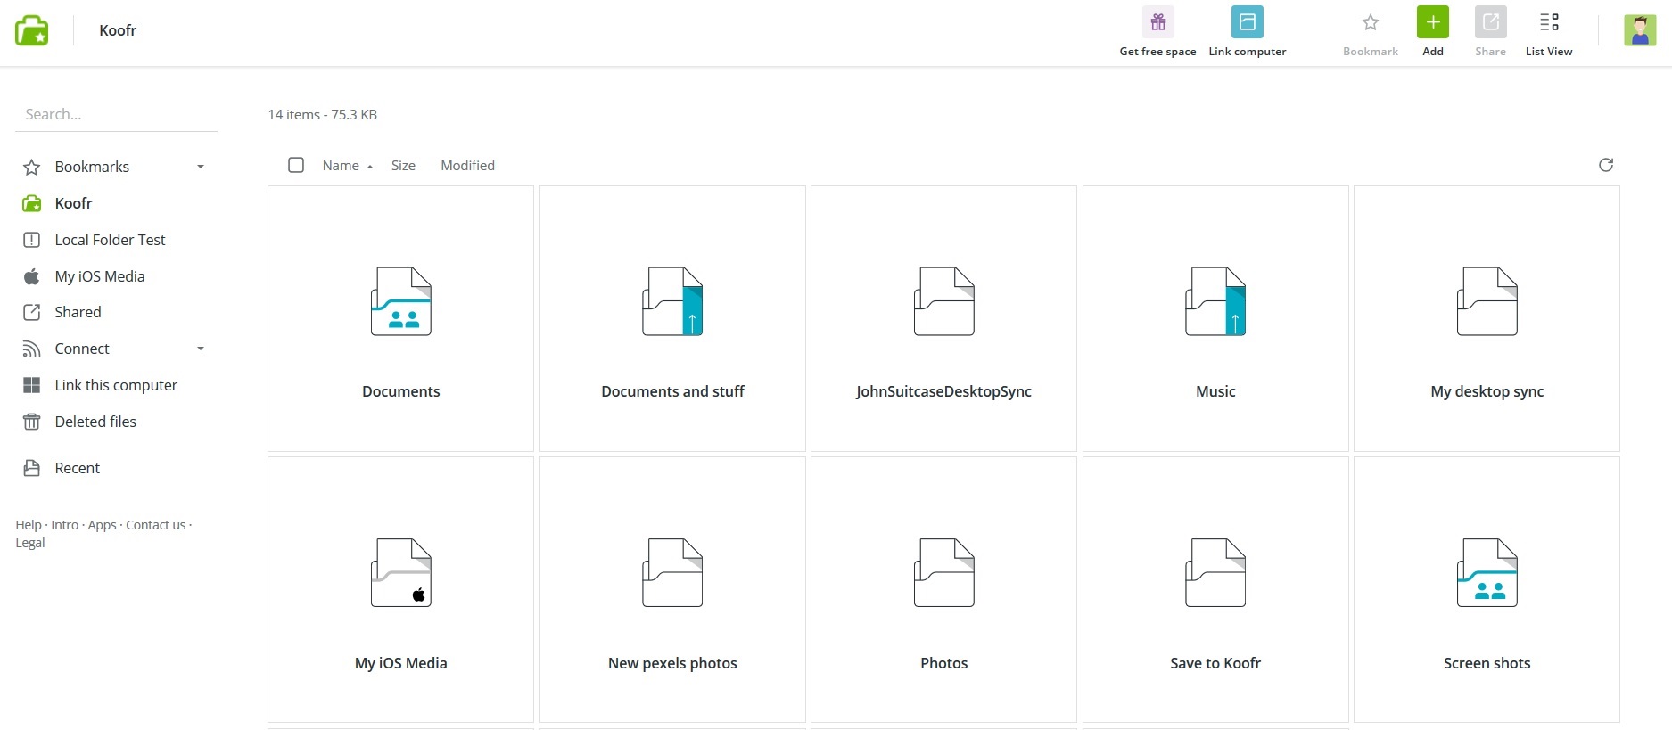Open the Contact us link

pyautogui.click(x=155, y=525)
